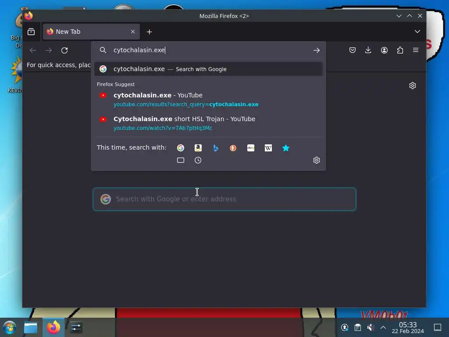Open Save to Pocket
Viewport: 449px width, 337px height.
[353, 50]
